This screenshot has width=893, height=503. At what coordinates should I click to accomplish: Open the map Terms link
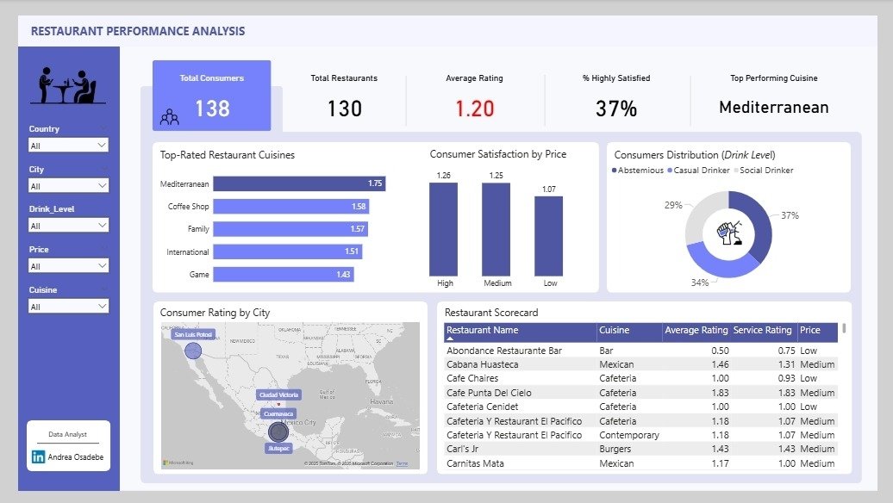pyautogui.click(x=401, y=463)
